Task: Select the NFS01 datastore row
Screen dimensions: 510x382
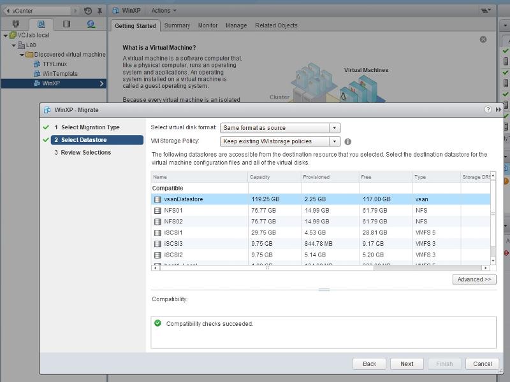Action: (x=321, y=211)
